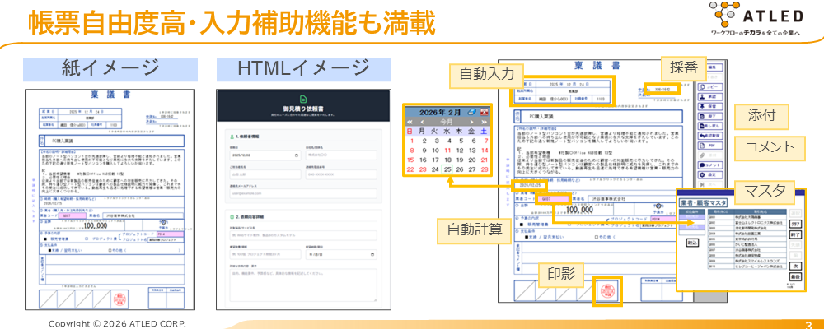Image resolution: width=824 pixels, height=329 pixels.
Task: Select day 11 in the calendar
Action: click(447, 150)
